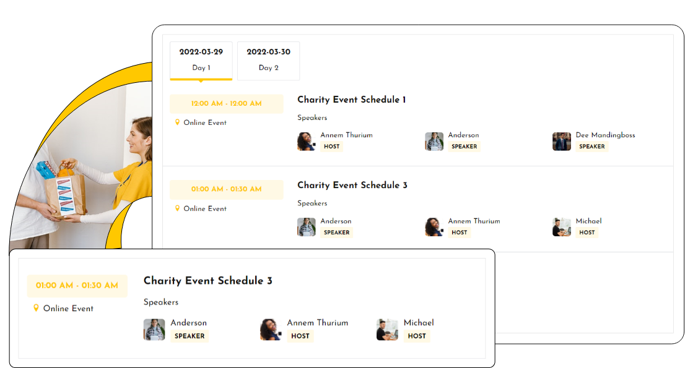Click the SPEAKER tag under Dee Mandingboss

pos(592,147)
